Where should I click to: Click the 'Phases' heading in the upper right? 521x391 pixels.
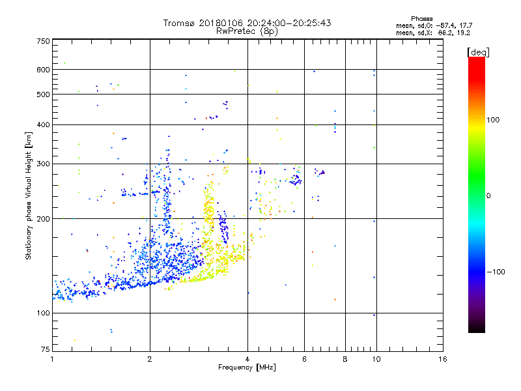(421, 19)
